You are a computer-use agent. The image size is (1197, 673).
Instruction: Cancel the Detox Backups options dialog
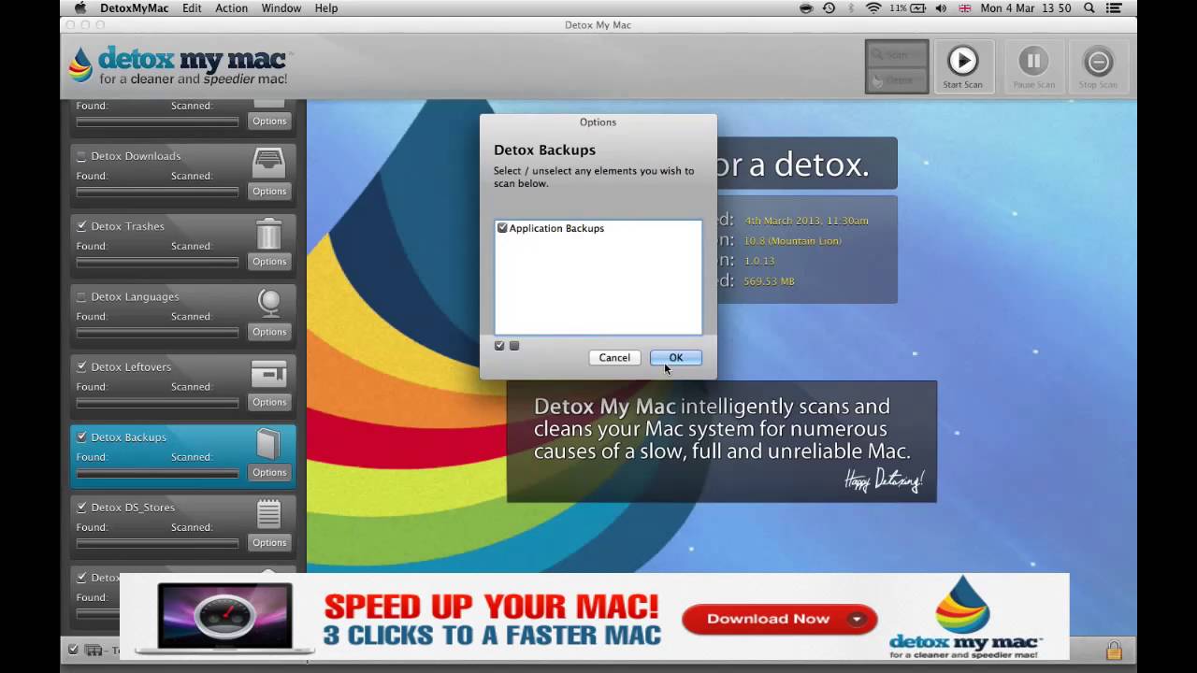pos(614,358)
